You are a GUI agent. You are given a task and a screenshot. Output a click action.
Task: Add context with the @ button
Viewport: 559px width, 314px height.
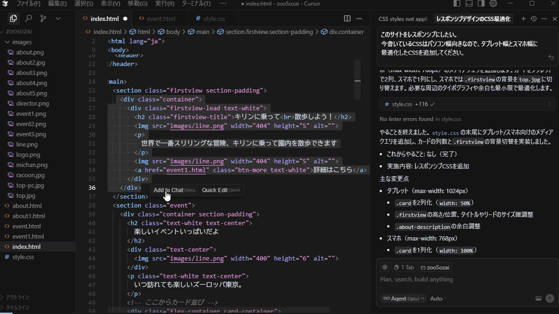click(x=385, y=267)
